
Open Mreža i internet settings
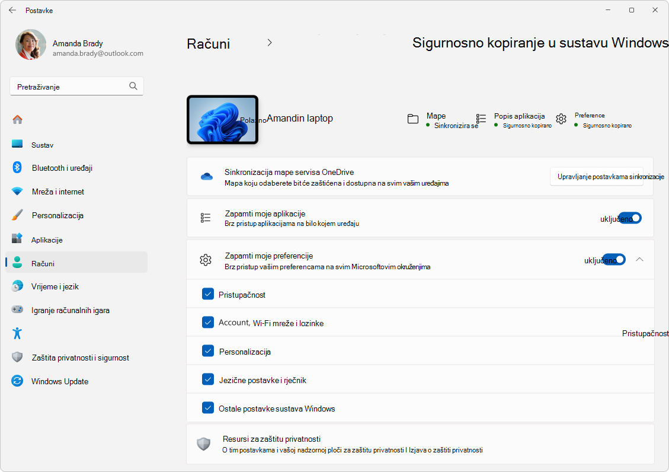pos(76,192)
